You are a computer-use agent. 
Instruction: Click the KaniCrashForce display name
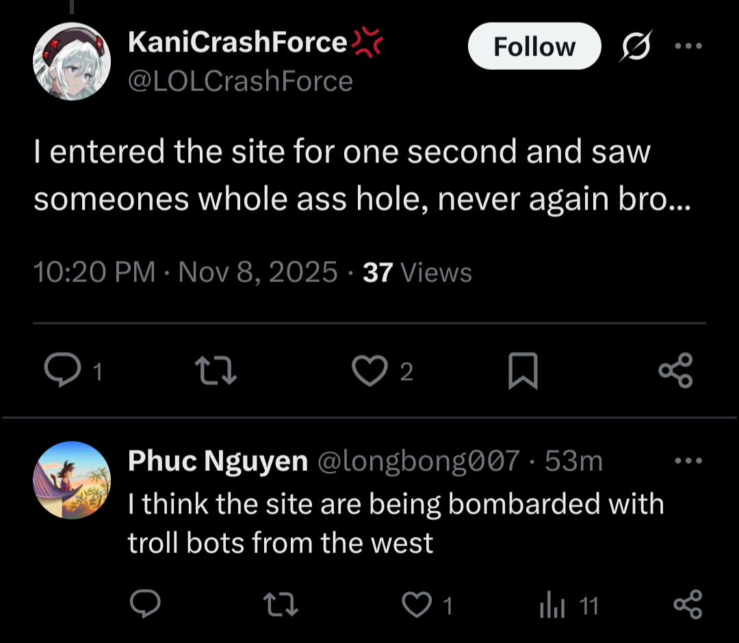237,43
